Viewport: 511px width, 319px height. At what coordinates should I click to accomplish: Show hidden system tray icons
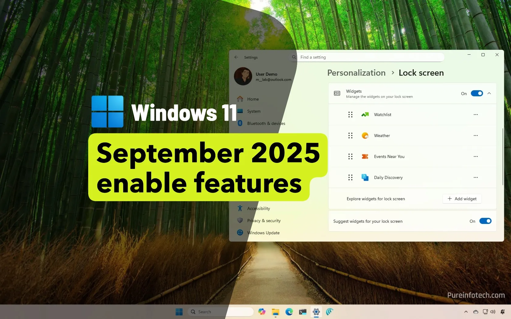click(466, 312)
